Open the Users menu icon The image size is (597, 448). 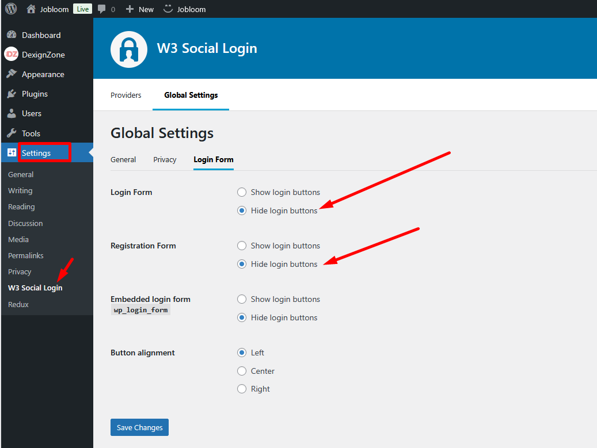[11, 113]
